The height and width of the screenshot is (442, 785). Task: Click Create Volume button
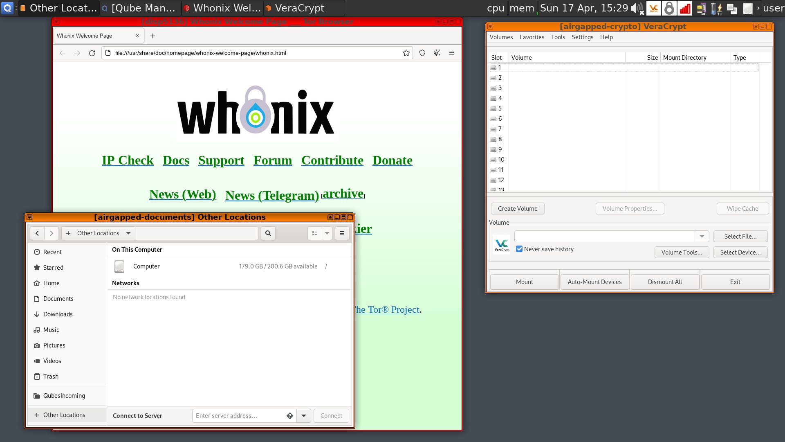tap(517, 209)
